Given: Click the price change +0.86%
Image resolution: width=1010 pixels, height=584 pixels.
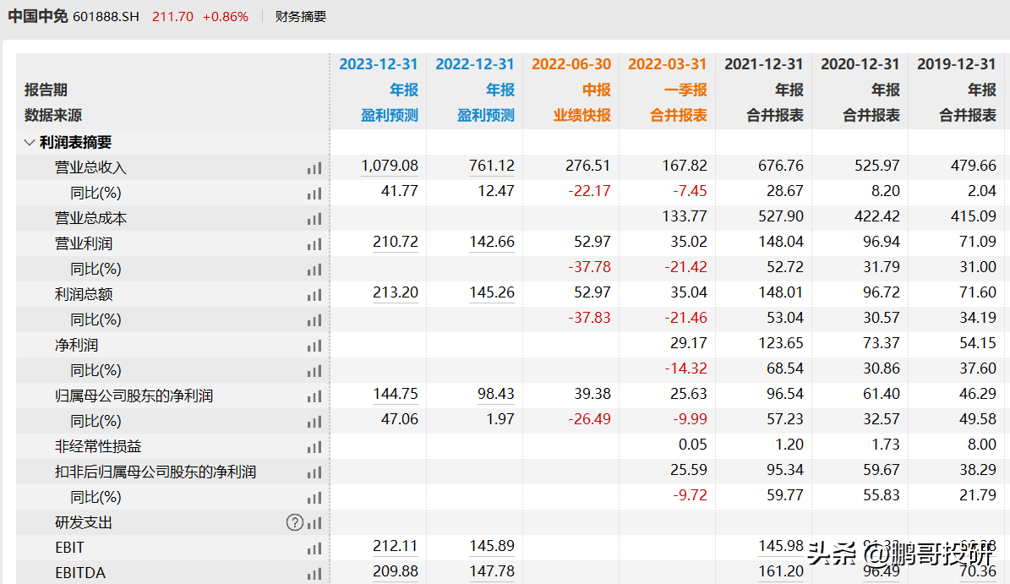Looking at the screenshot, I should tap(226, 17).
